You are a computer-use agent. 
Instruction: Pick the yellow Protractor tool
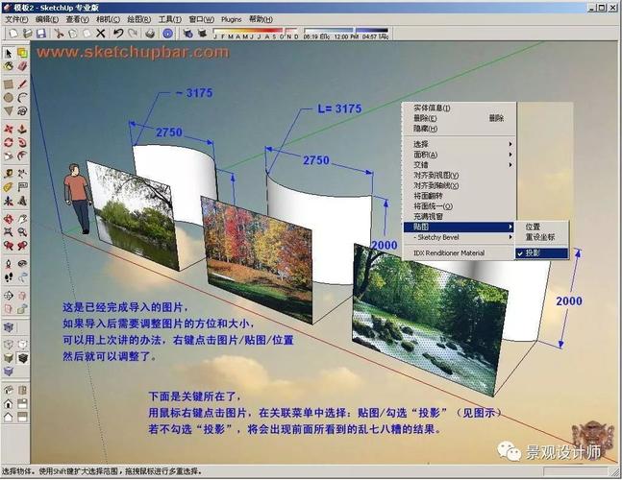(x=9, y=187)
